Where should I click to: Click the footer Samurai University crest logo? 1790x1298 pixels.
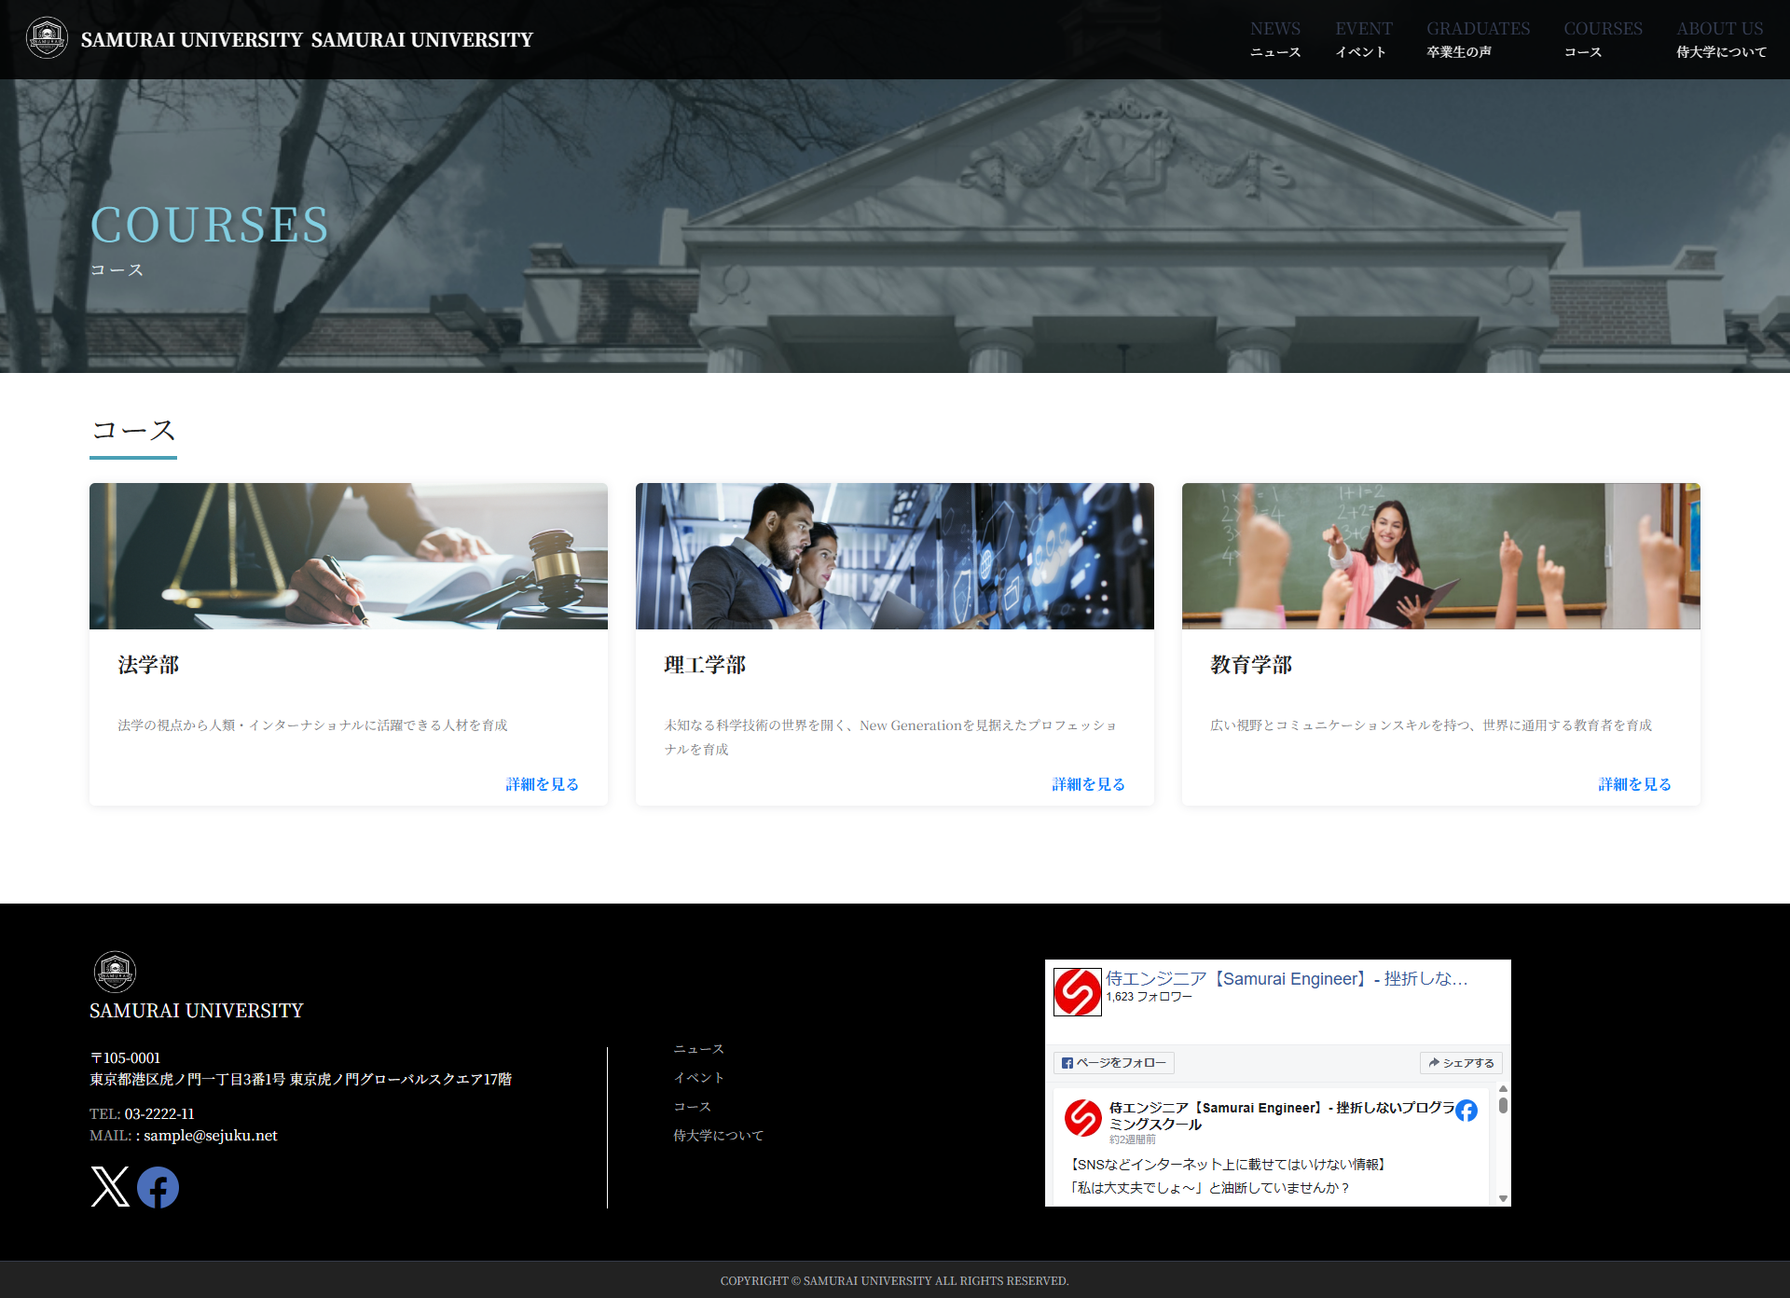coord(115,972)
